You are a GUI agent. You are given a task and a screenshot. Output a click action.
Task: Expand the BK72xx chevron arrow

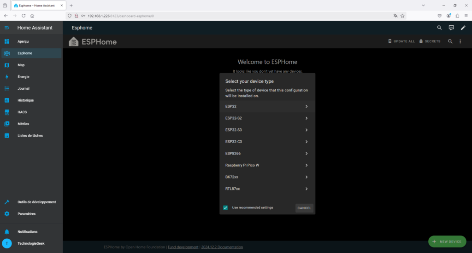[307, 177]
